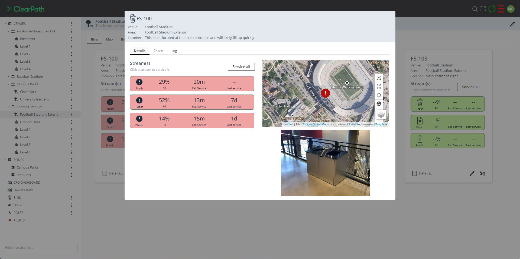Open the kebab menu for USERS
520x259 pixels.
pos(71,205)
